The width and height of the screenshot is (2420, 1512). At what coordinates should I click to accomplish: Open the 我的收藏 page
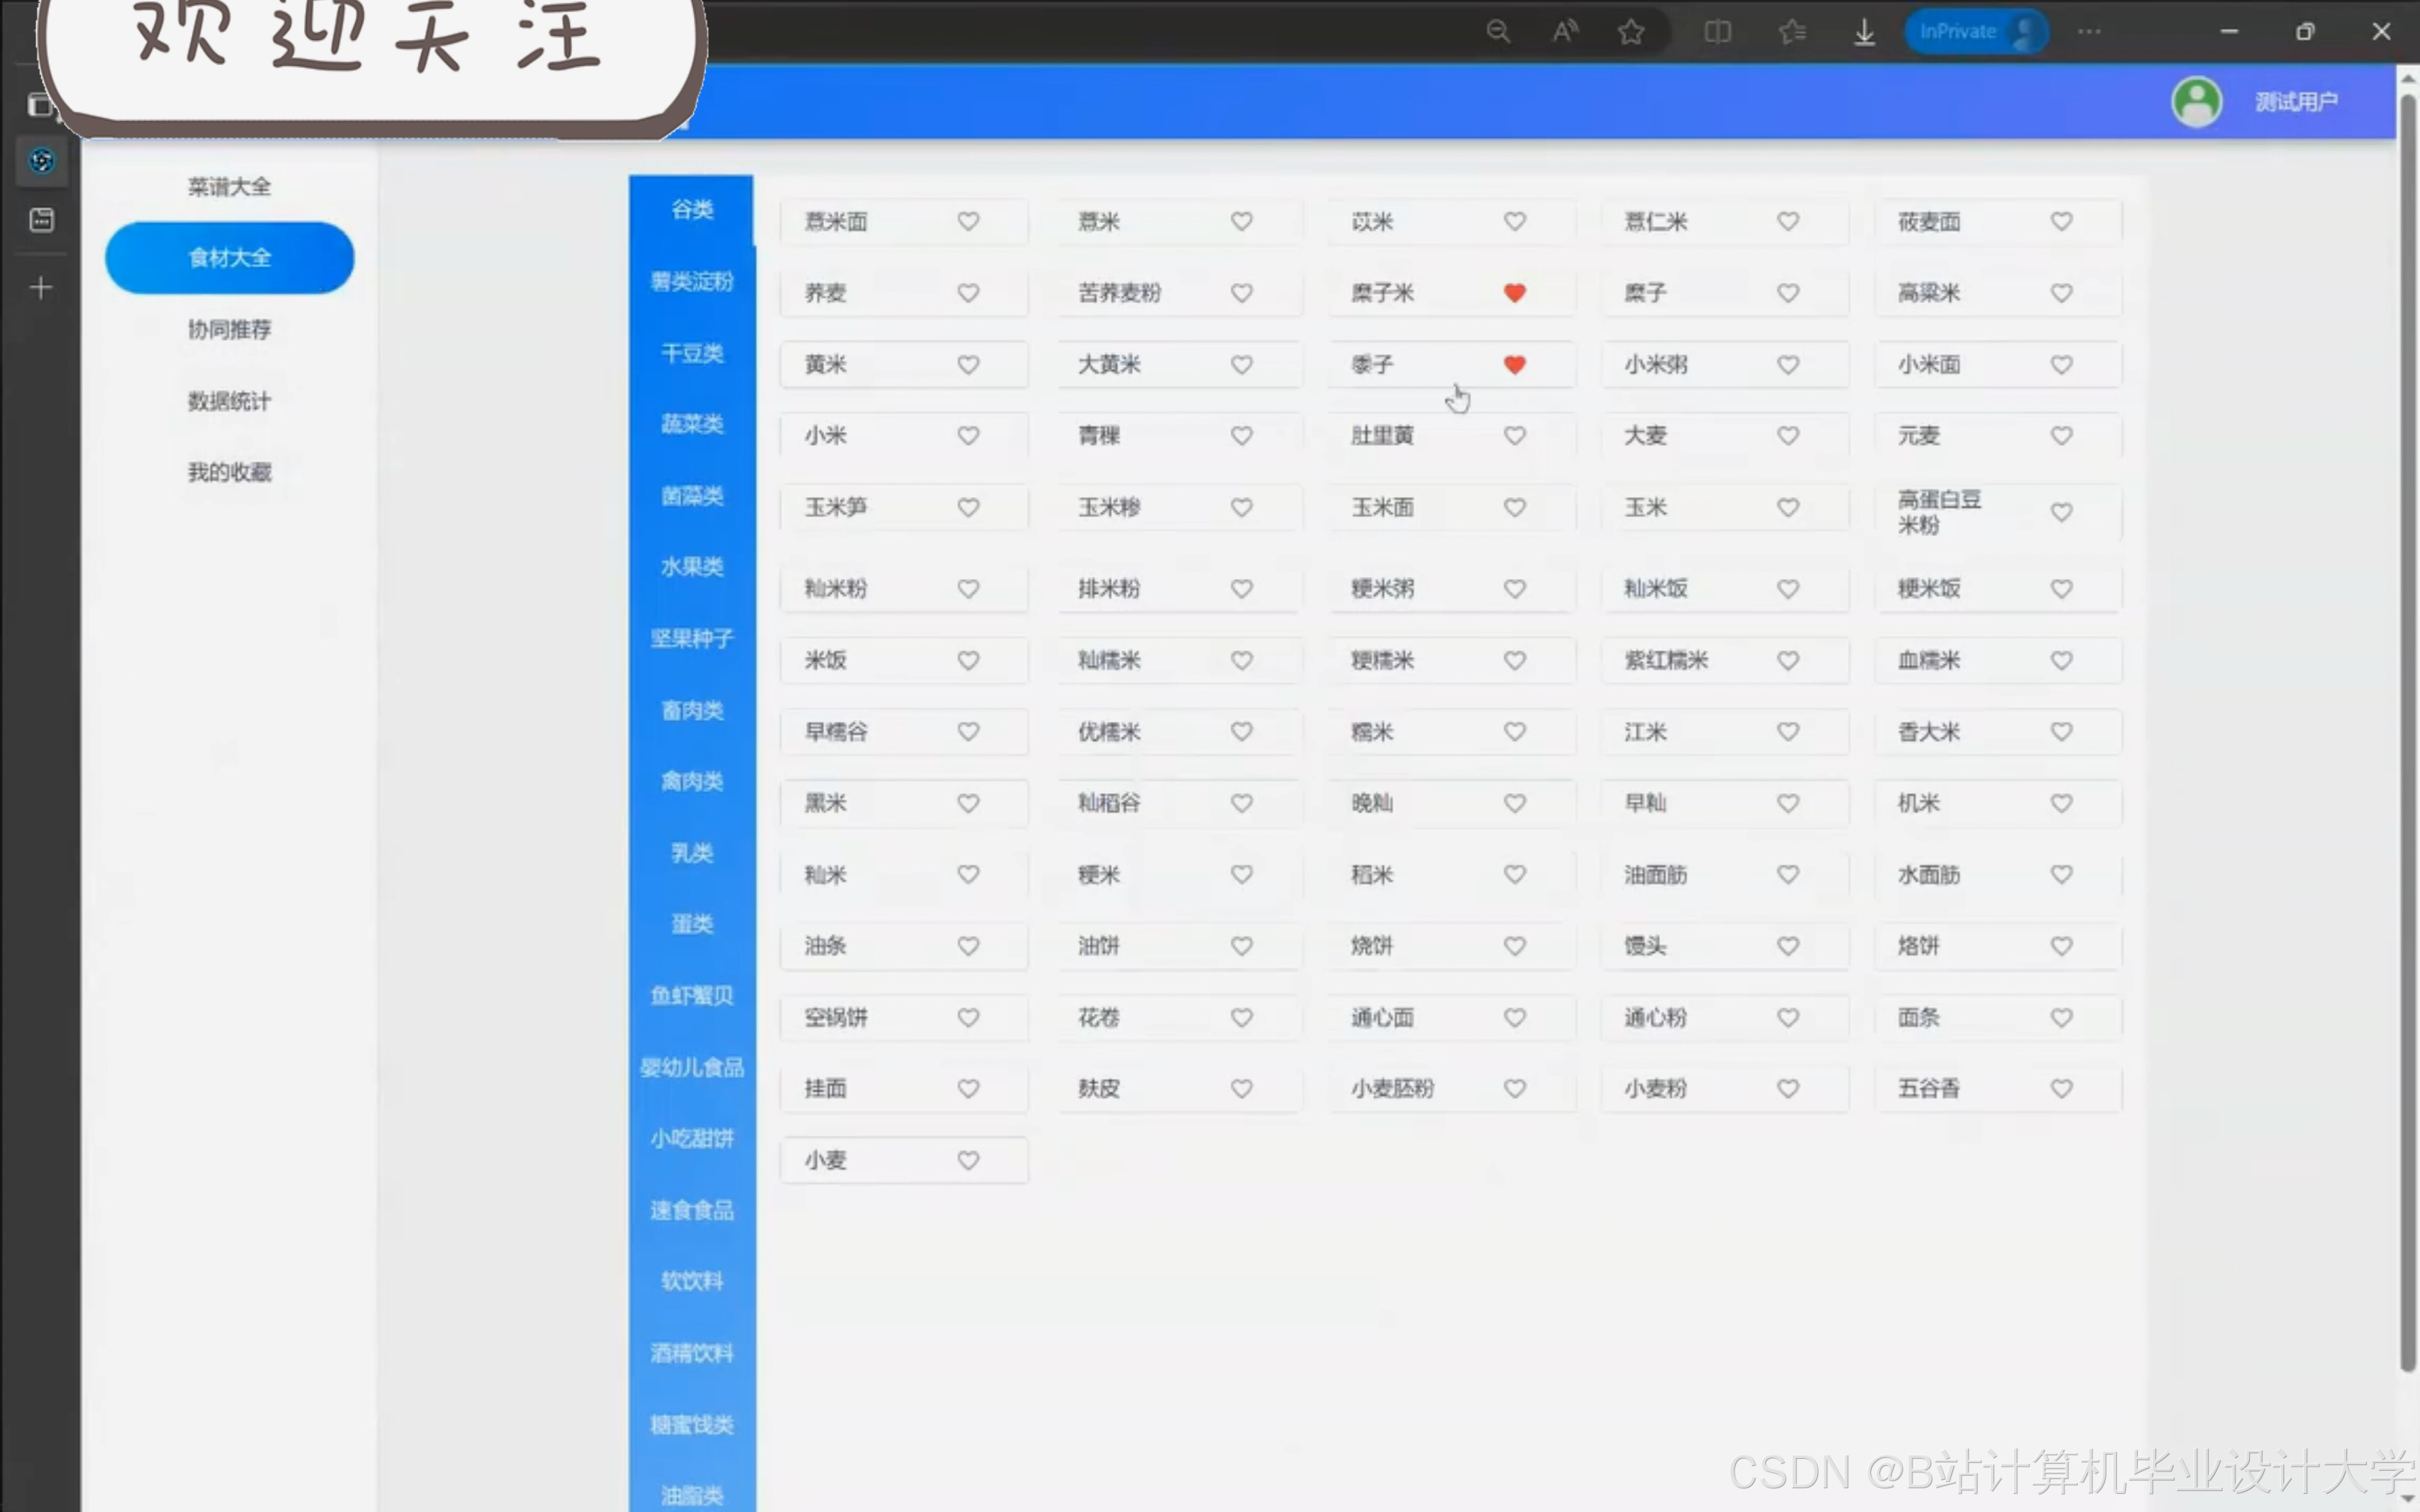pyautogui.click(x=229, y=472)
